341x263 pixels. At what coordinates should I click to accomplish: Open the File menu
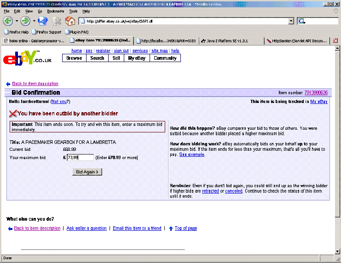pyautogui.click(x=6, y=11)
